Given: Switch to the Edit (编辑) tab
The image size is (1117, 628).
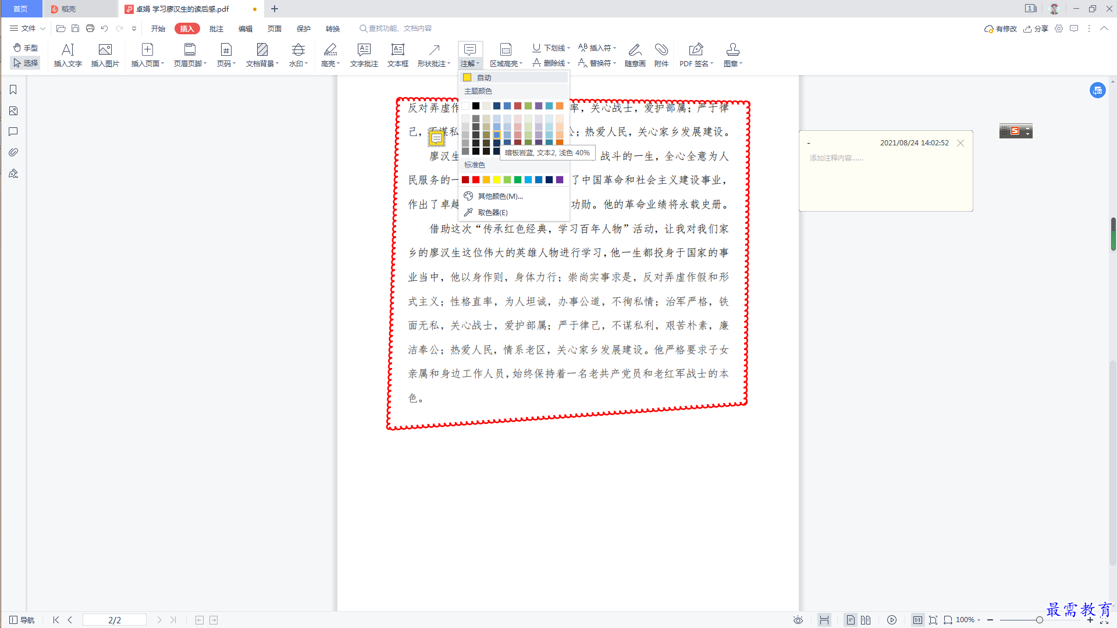Looking at the screenshot, I should (x=246, y=28).
